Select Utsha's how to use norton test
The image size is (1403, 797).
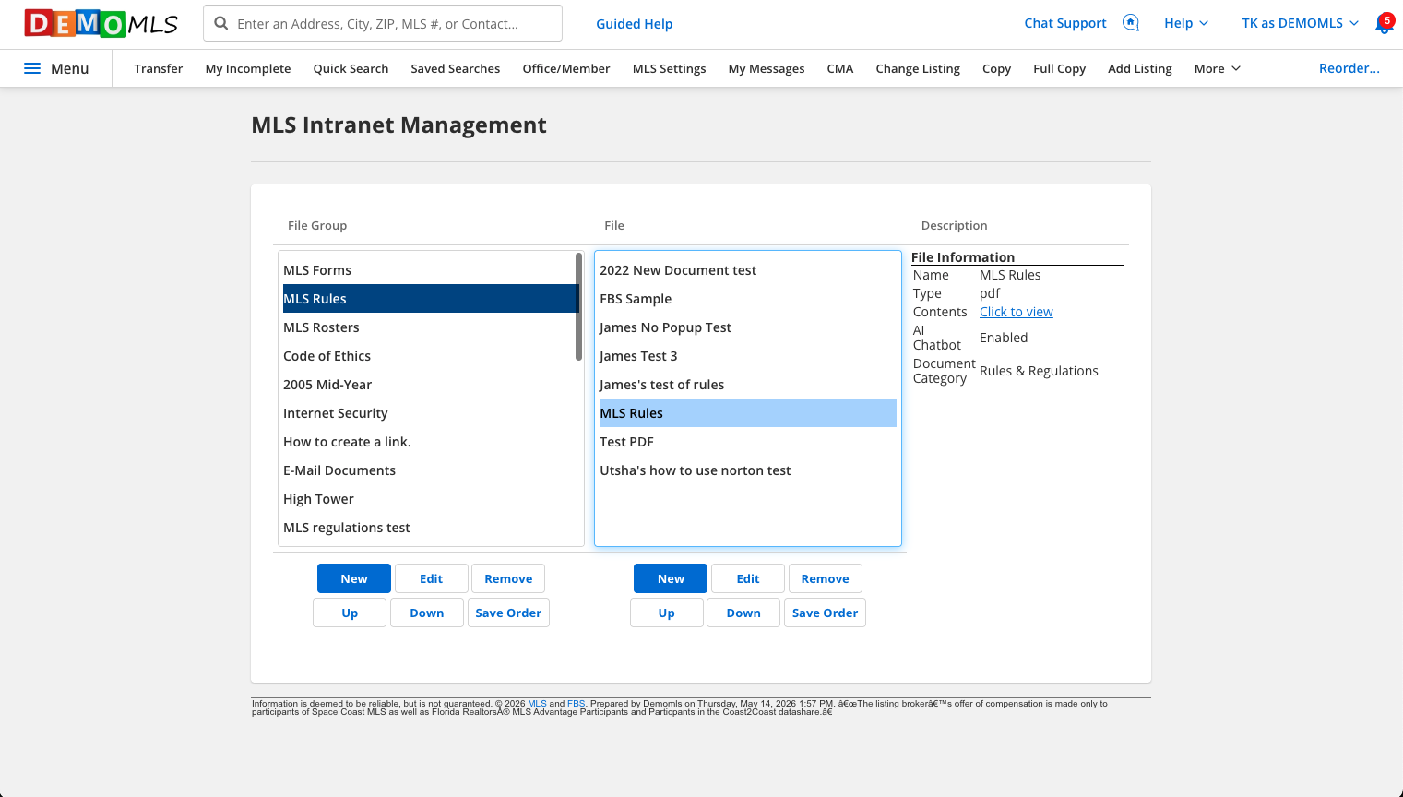[x=748, y=470]
